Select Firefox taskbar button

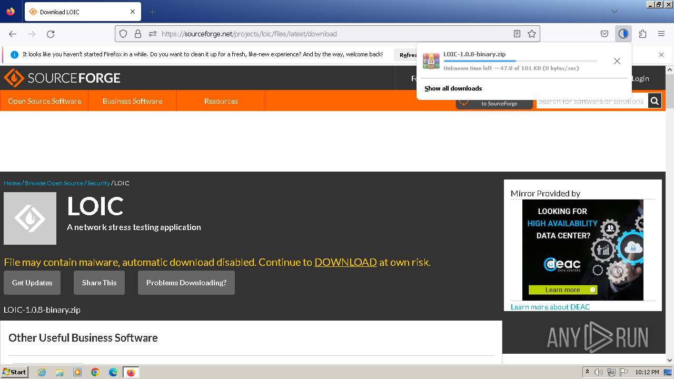[131, 372]
